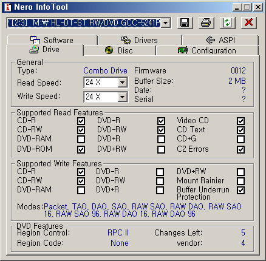Image resolution: width=266 pixels, height=261 pixels.
Task: Toggle C2 Errors checkbox
Action: 240,149
